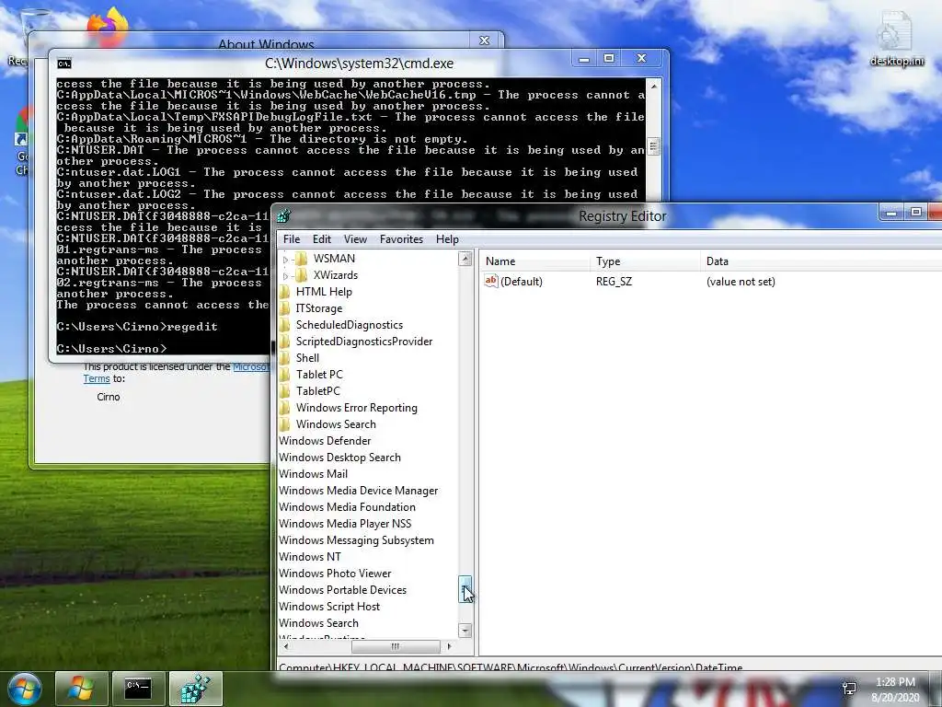Open the File menu in Registry Editor
The image size is (942, 707).
292,239
